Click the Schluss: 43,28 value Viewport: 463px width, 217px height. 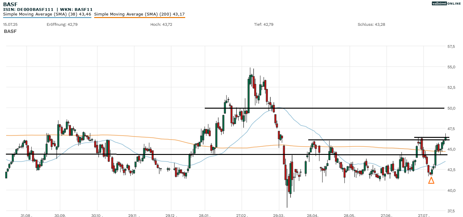[371, 24]
